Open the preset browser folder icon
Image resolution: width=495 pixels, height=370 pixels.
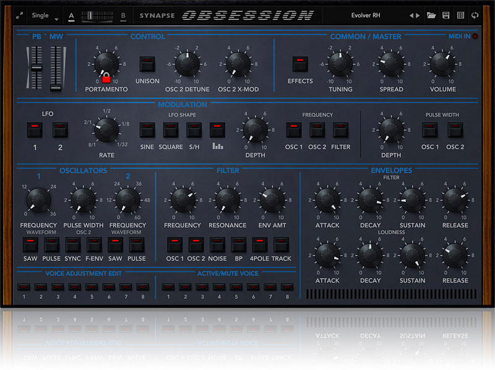point(431,15)
